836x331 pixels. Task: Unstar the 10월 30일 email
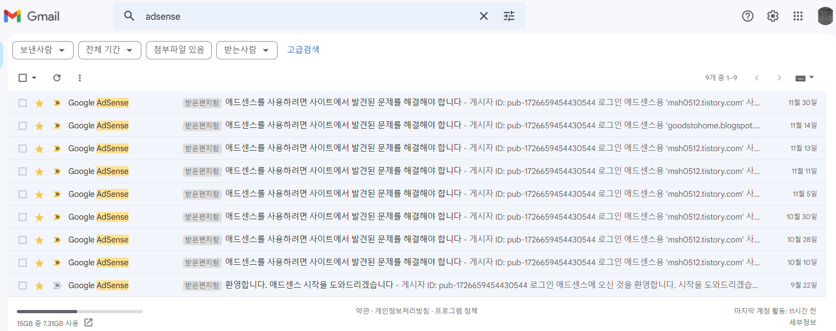coord(39,217)
